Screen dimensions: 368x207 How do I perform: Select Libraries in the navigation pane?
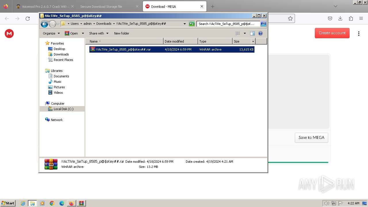tap(57, 71)
